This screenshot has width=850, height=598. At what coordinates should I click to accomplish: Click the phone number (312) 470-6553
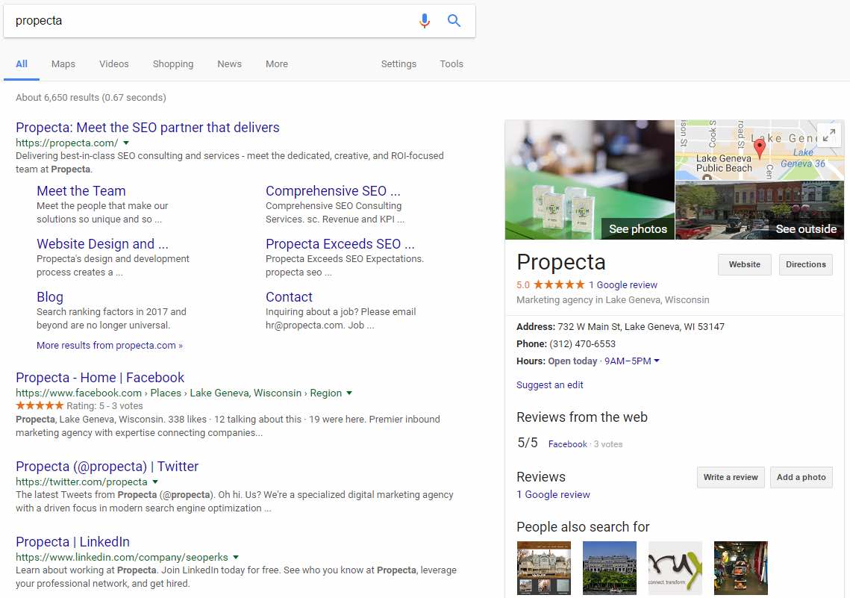point(582,343)
